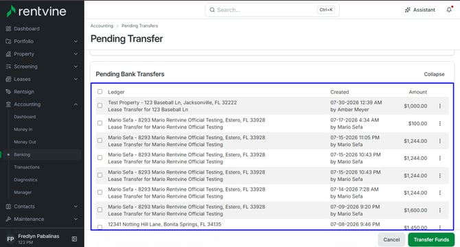The height and width of the screenshot is (247, 460).
Task: Open options menu for $100.00 transfer
Action: coord(440,123)
